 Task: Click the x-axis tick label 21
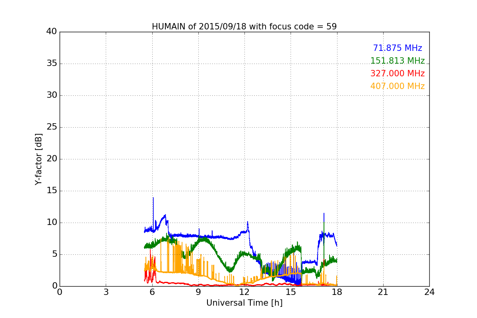383,292
